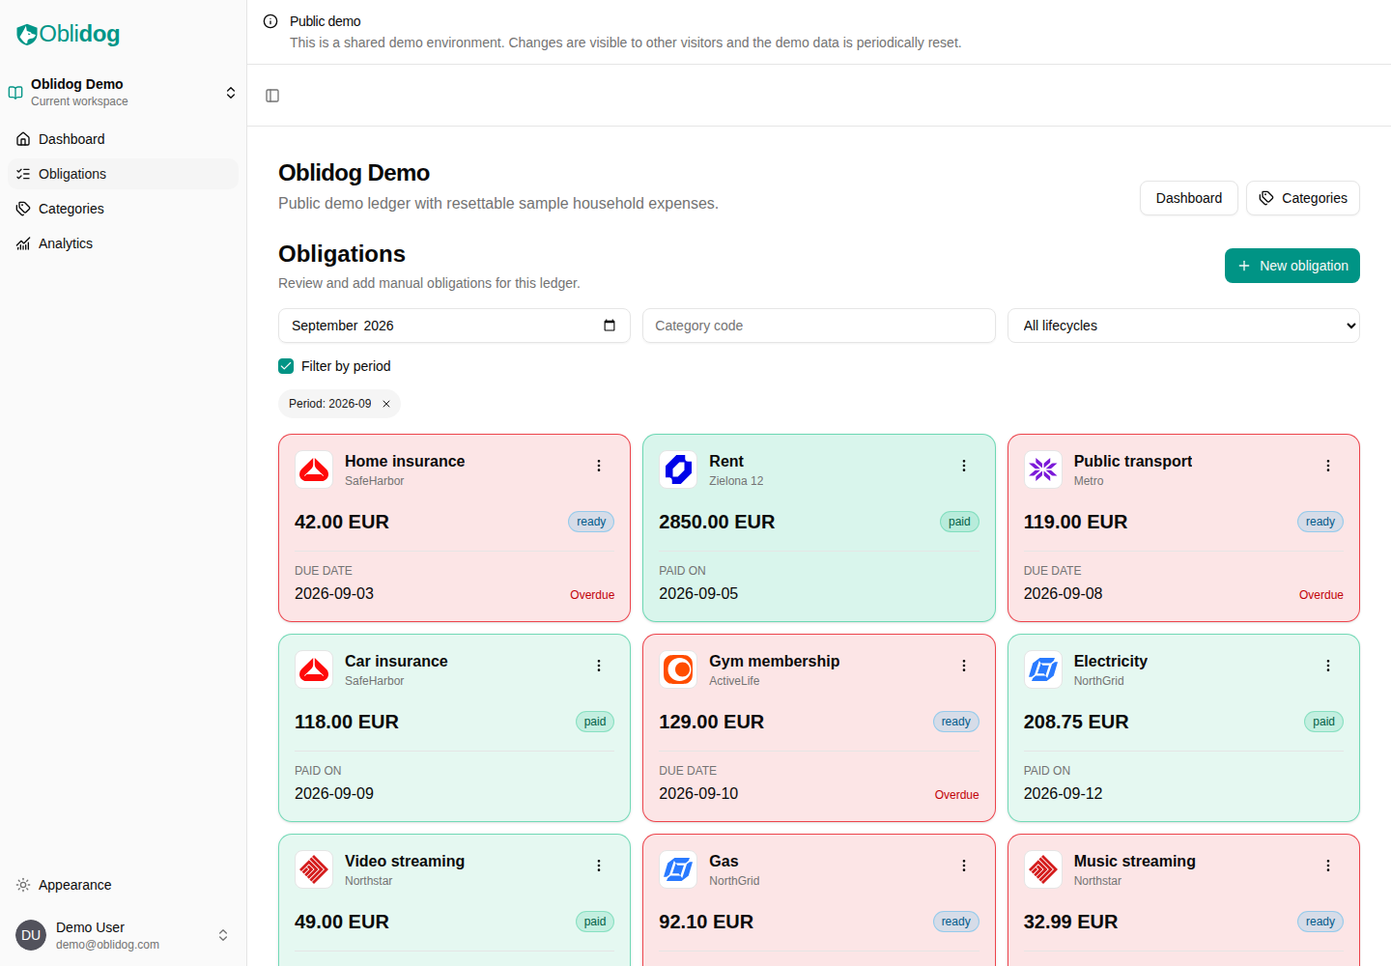
Task: Click the public demo info icon
Action: [270, 21]
